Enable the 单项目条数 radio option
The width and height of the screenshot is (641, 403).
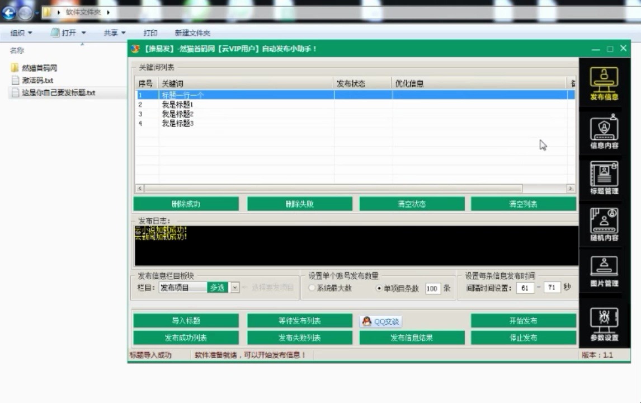[379, 288]
